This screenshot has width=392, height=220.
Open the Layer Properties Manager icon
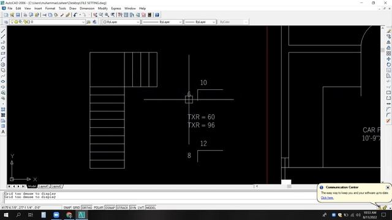click(6, 22)
